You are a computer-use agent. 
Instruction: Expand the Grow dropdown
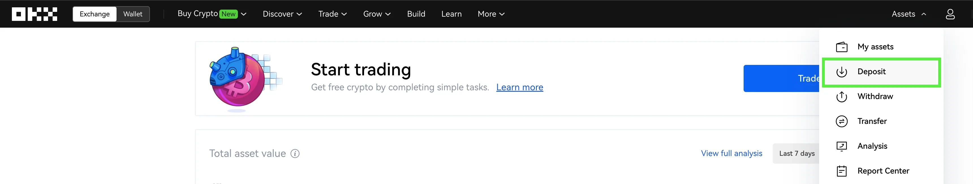point(376,14)
